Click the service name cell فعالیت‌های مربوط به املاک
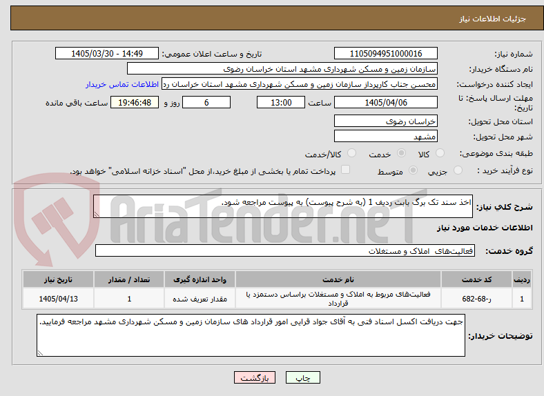The height and width of the screenshot is (396, 544). [x=338, y=298]
